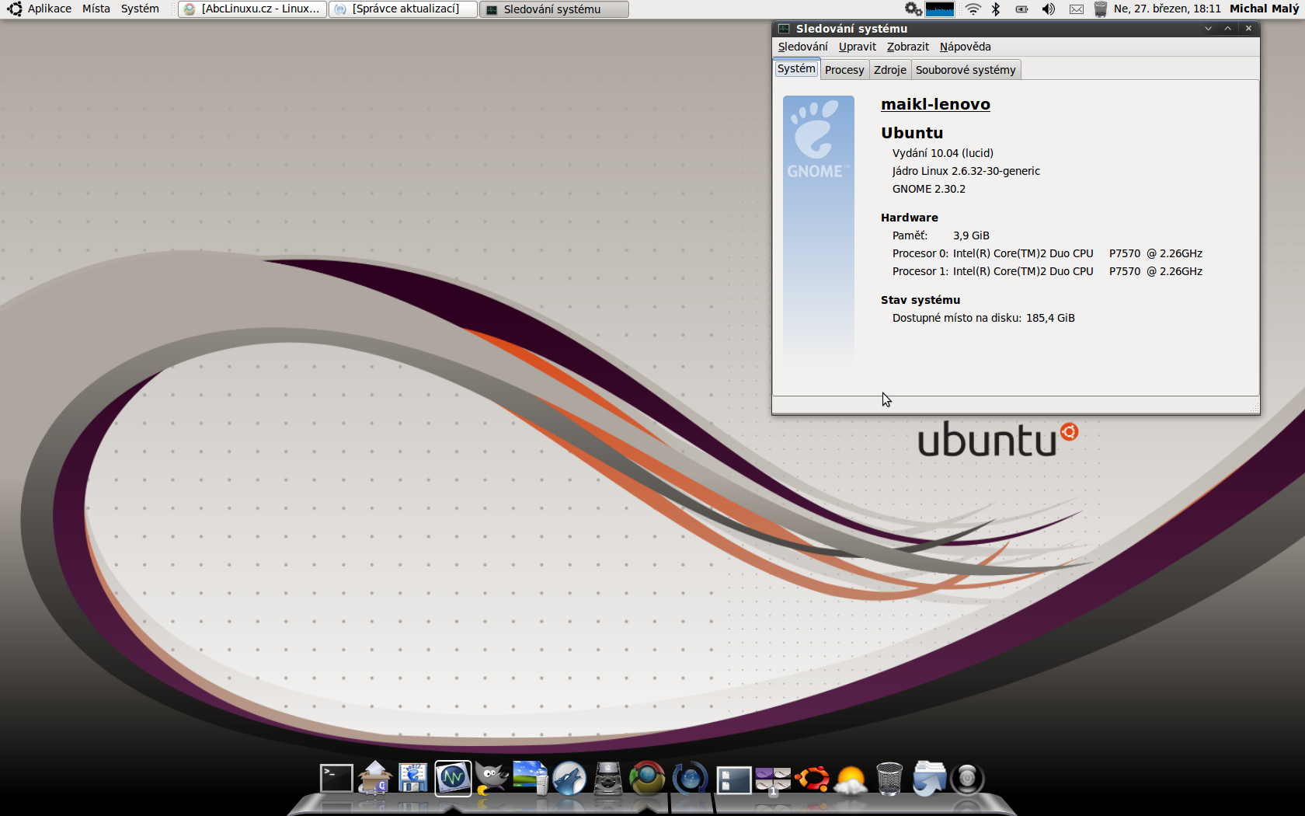The image size is (1305, 816).
Task: Select the Systém tab
Action: pyautogui.click(x=796, y=68)
